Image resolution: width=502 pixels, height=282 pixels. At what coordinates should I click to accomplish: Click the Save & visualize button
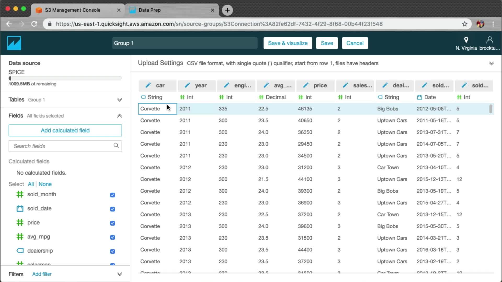[288, 43]
